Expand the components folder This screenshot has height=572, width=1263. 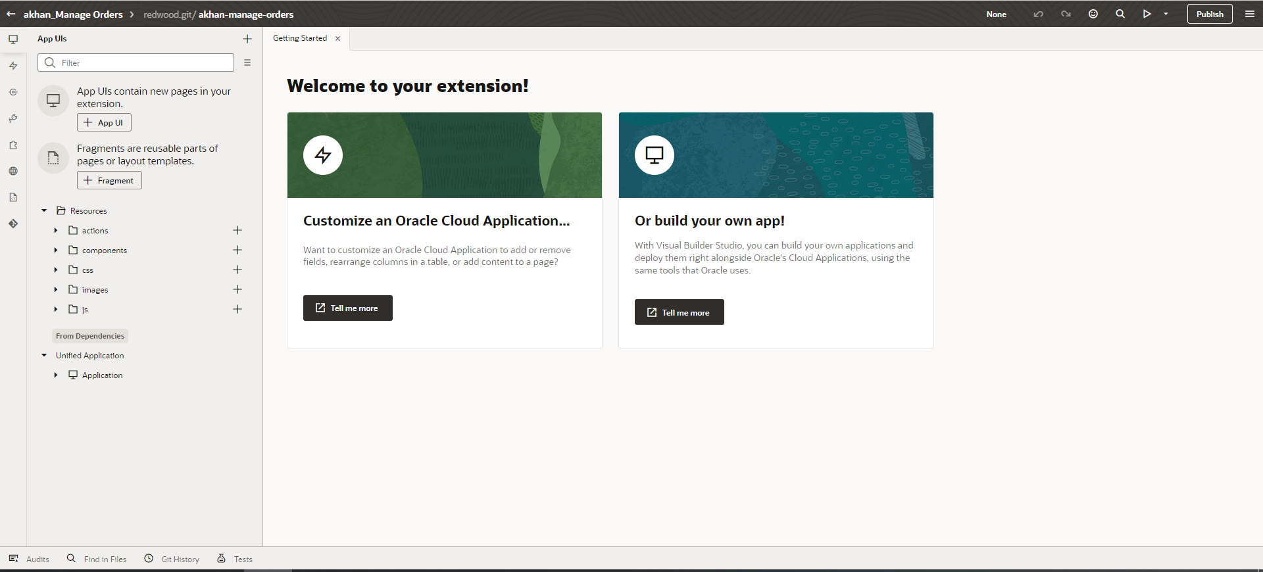click(x=56, y=250)
